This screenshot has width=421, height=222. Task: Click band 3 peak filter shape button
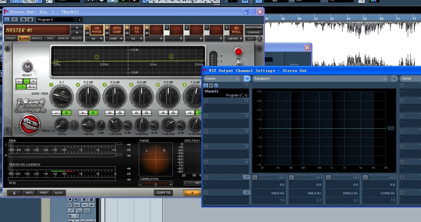[110, 113]
